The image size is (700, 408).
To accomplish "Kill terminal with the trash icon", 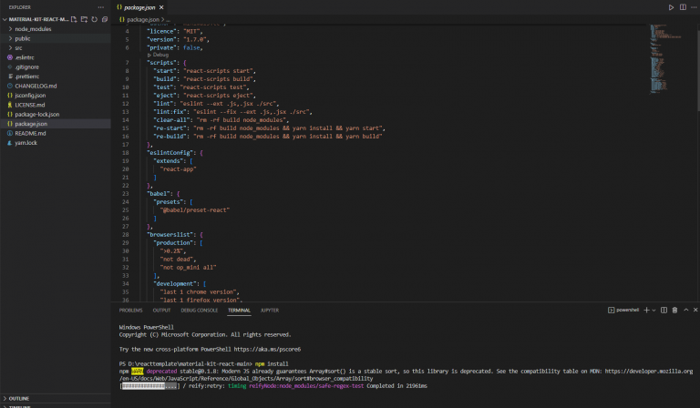I will point(674,310).
